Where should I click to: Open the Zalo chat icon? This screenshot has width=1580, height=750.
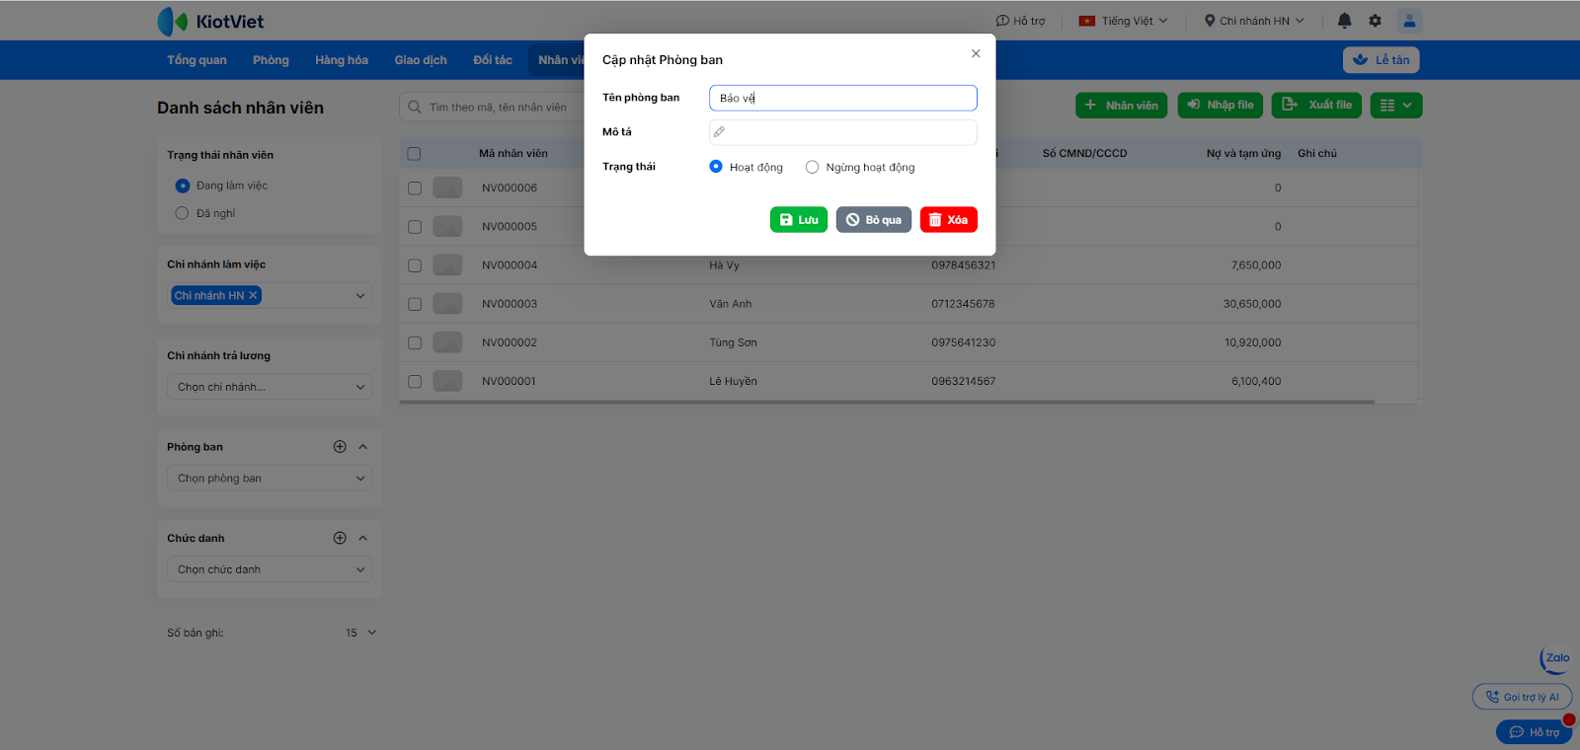1555,659
